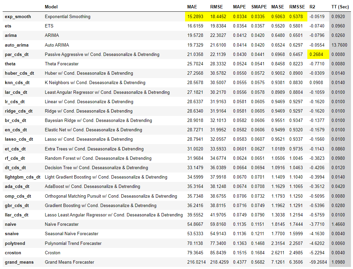This screenshot has width=353, height=269.
Task: Click the Model column header
Action: pyautogui.click(x=51, y=7)
